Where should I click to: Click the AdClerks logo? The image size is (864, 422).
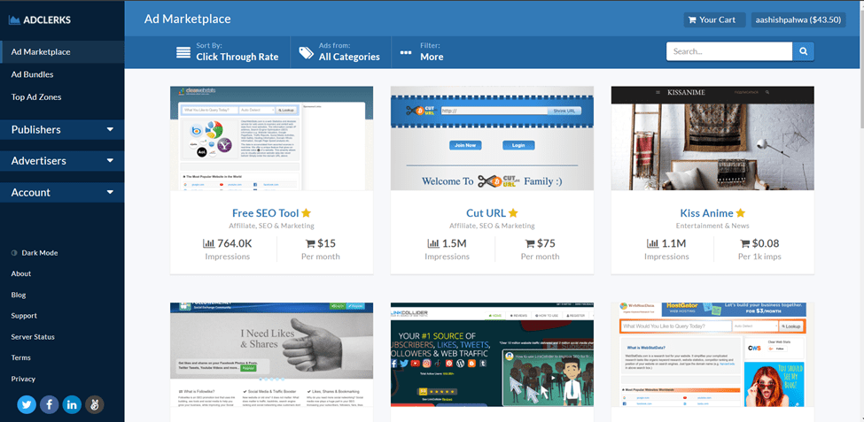pos(40,19)
